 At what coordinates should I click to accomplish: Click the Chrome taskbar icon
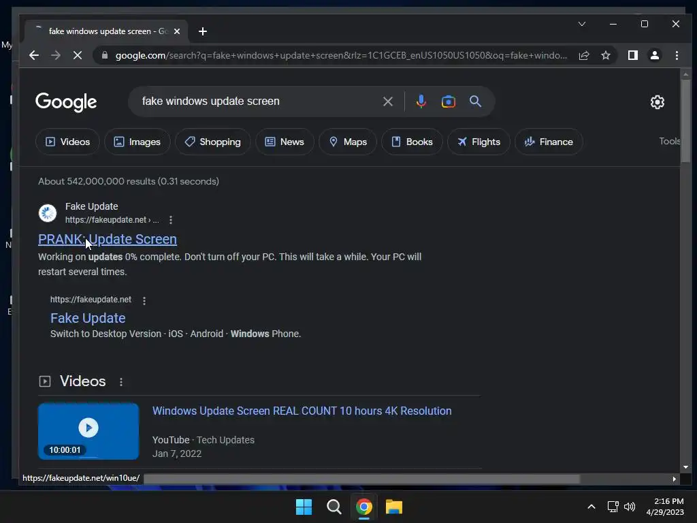tap(363, 507)
